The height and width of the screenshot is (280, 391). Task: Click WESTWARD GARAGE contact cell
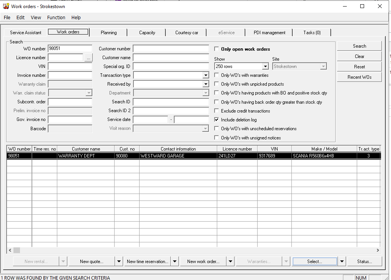coord(178,156)
